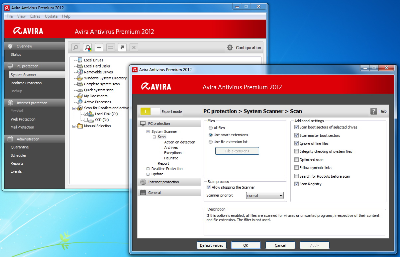Uncheck Ignore offline files
The height and width of the screenshot is (257, 400).
pyautogui.click(x=296, y=143)
